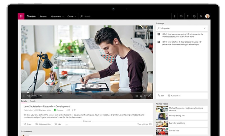Click the 'Transcript' panel heading
Viewport: 225px width, 136px height.
point(160,23)
